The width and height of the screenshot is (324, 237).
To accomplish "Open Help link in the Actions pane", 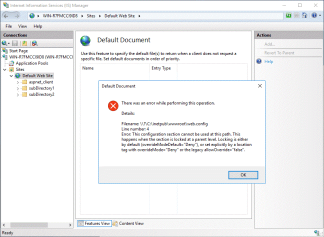I will click(268, 61).
